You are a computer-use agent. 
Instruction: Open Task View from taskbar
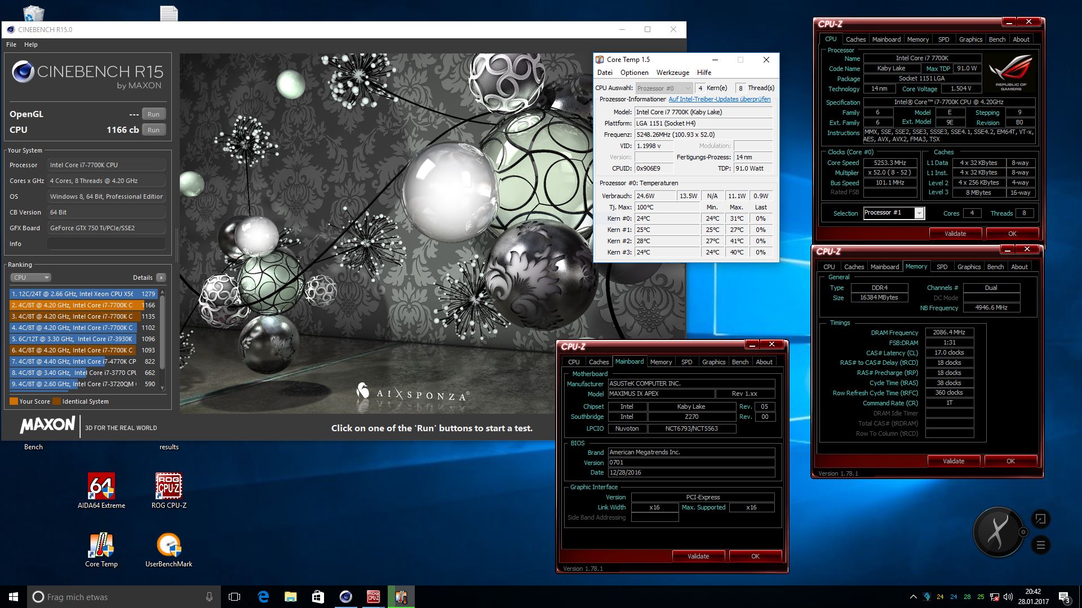[x=234, y=597]
